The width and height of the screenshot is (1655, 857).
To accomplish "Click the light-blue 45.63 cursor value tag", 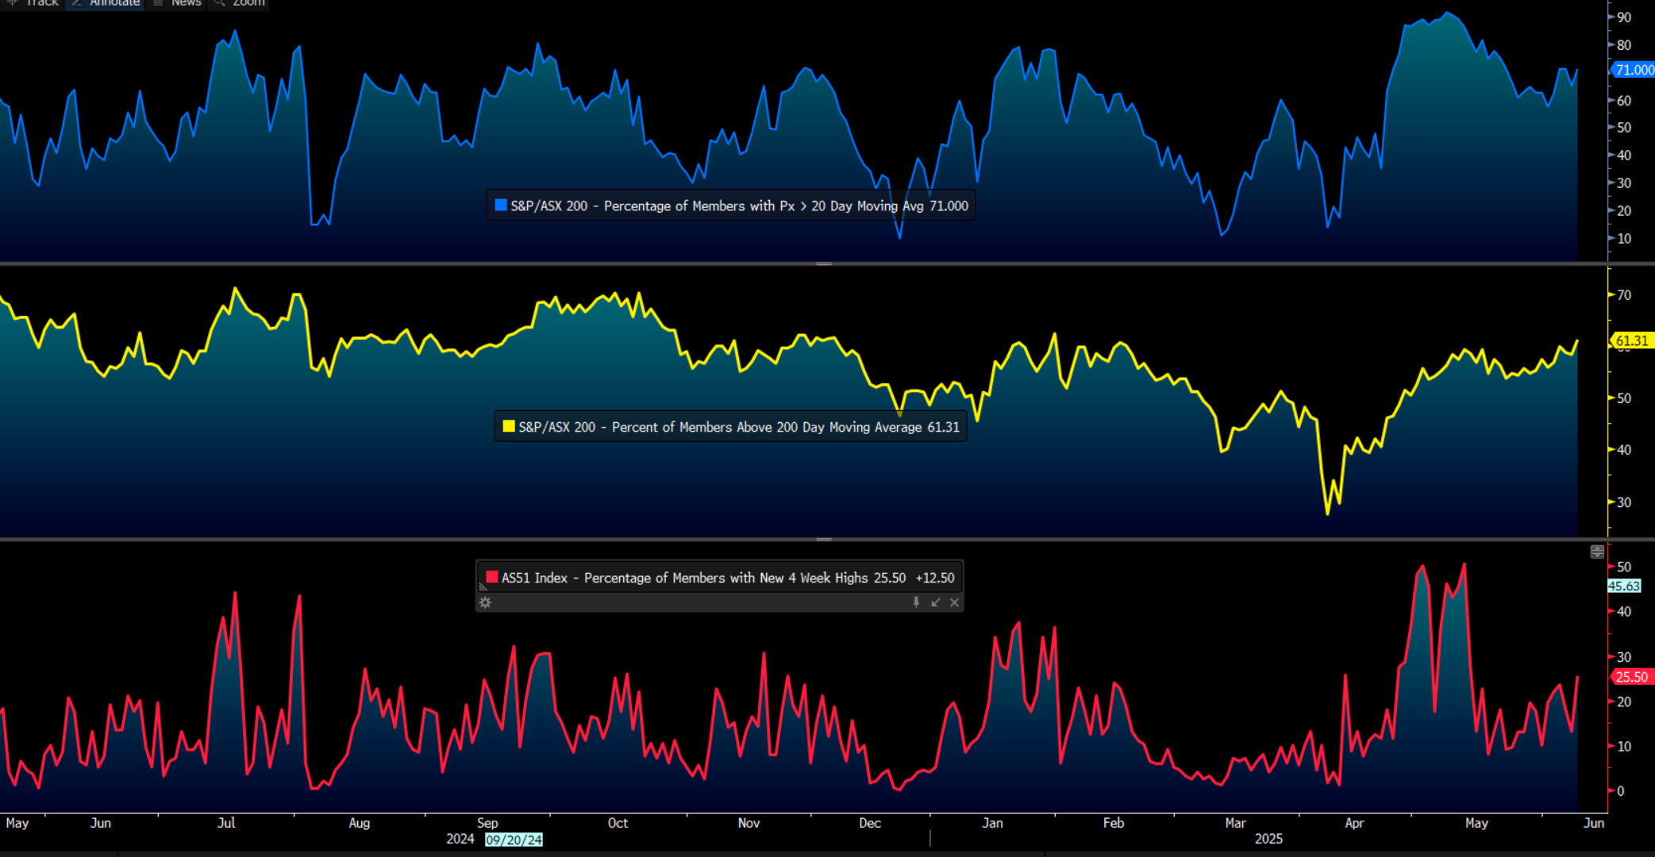I will pyautogui.click(x=1624, y=586).
